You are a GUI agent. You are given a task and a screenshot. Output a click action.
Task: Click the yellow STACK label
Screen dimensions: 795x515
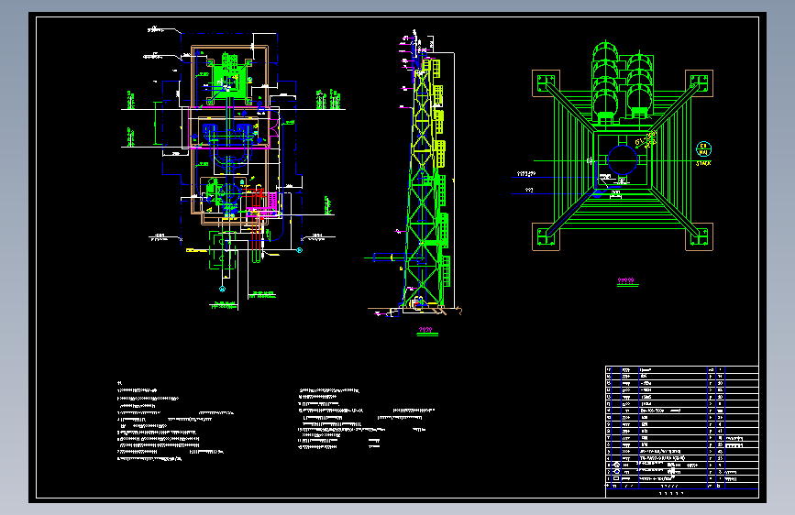click(703, 163)
